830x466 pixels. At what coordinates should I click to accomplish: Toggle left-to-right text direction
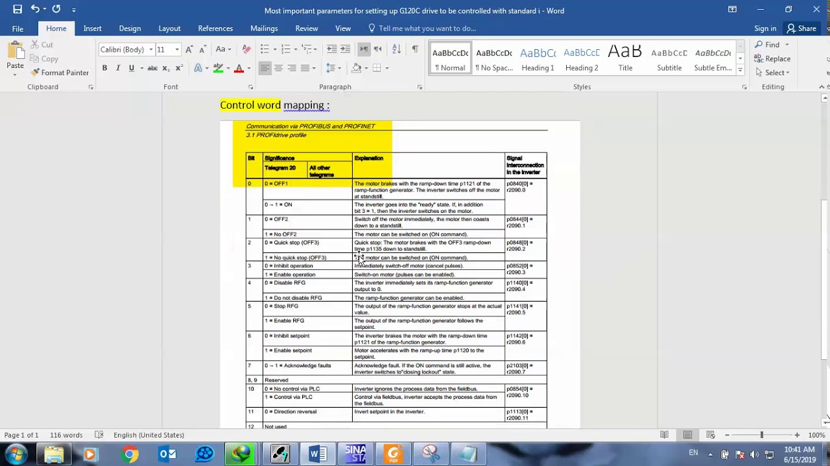tap(364, 49)
